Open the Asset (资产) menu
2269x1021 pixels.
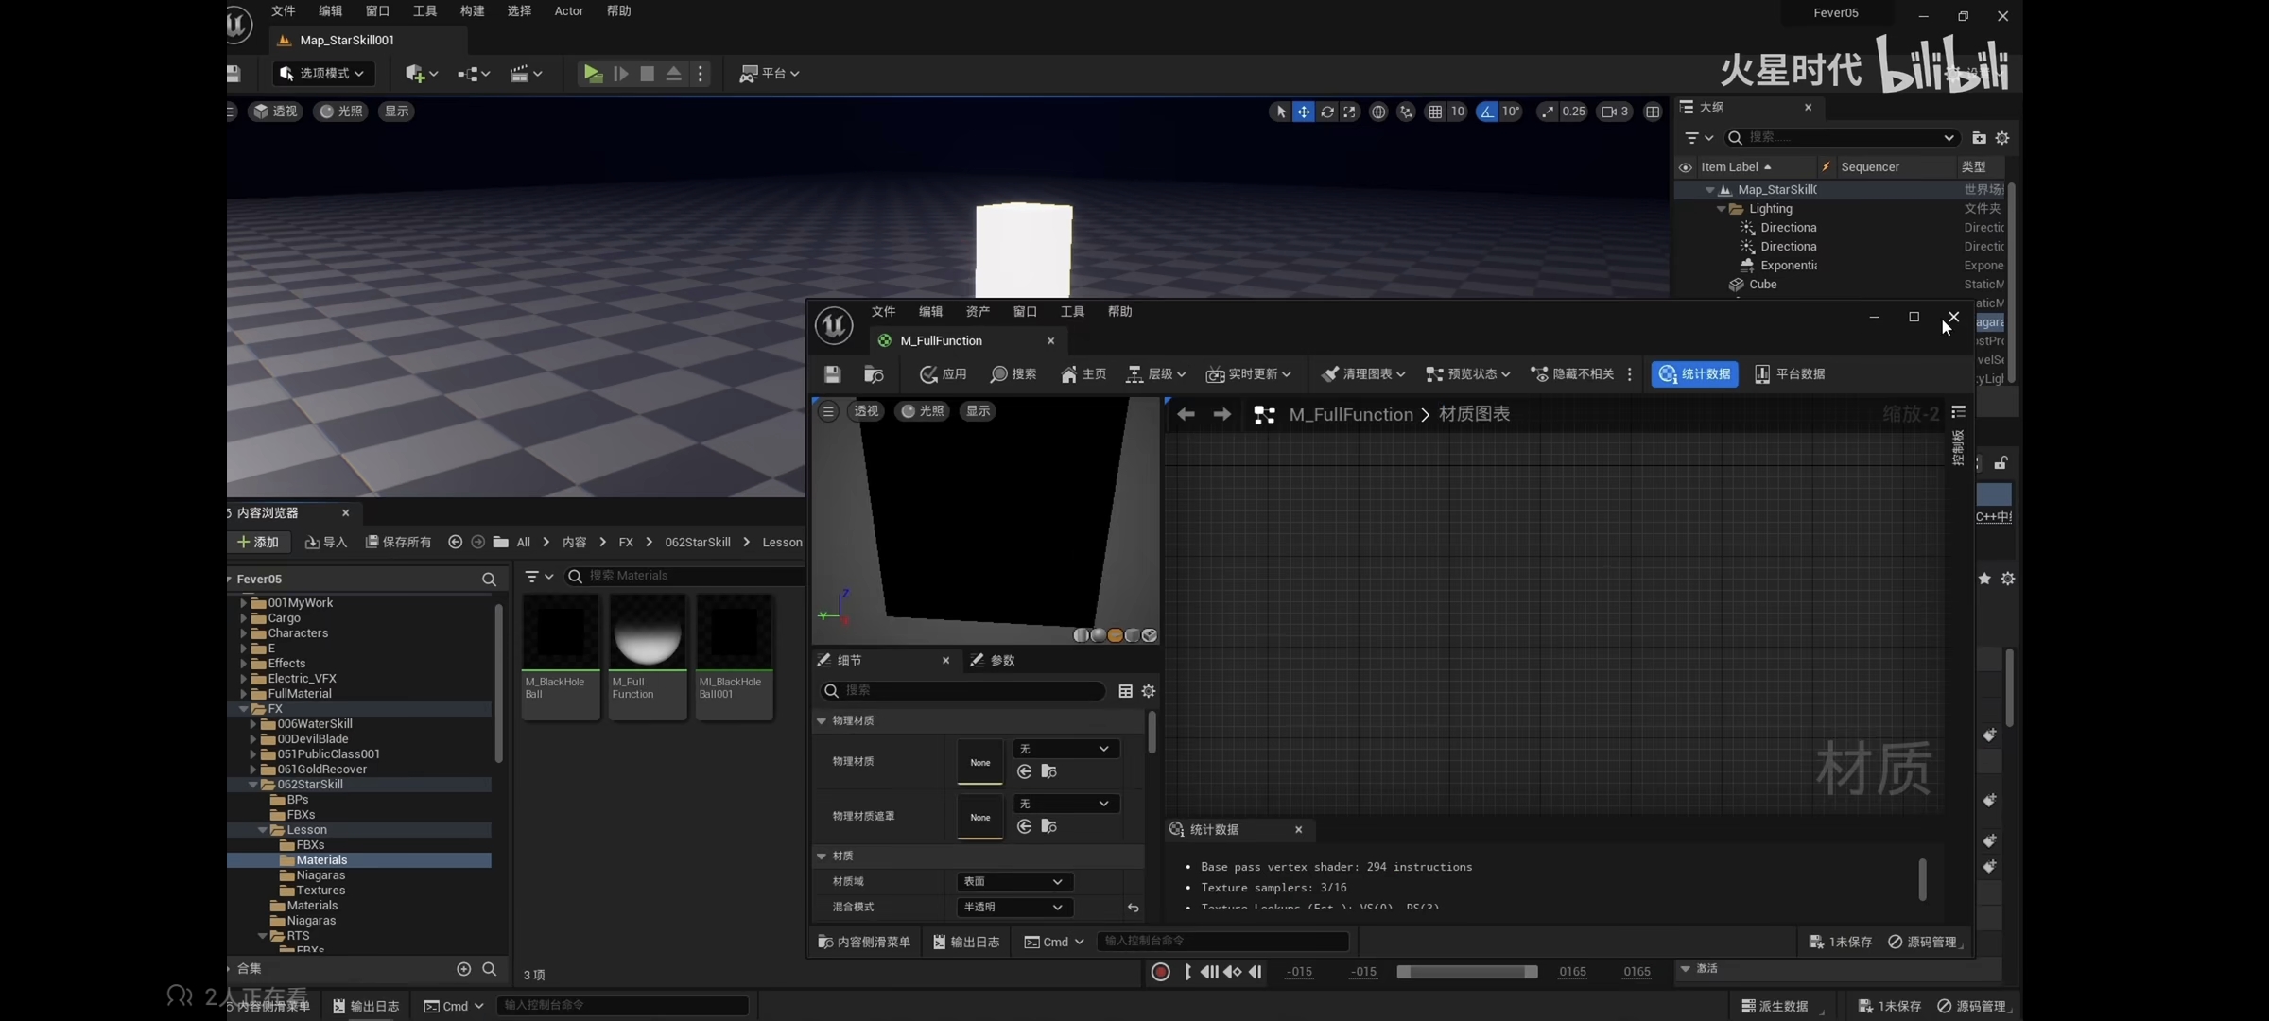coord(978,312)
